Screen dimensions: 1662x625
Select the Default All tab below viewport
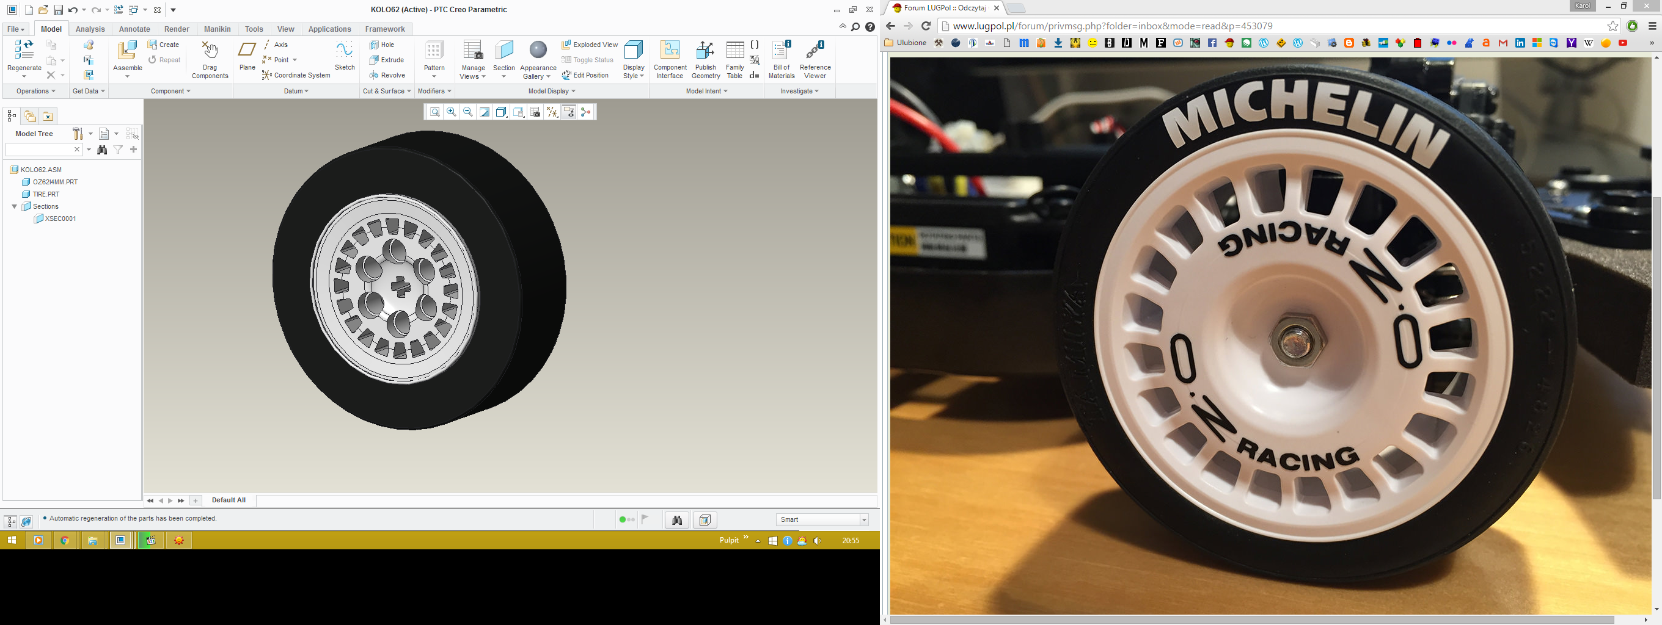click(229, 500)
